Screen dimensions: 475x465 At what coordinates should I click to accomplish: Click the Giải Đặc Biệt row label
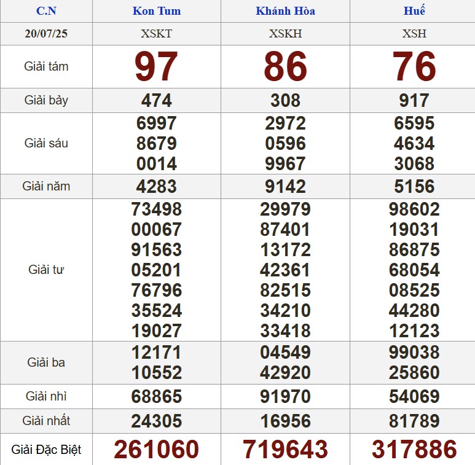[46, 450]
